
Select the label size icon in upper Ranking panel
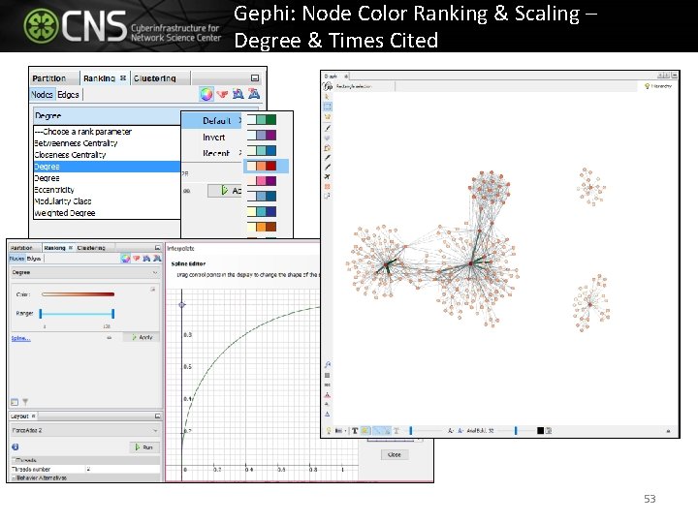pyautogui.click(x=254, y=93)
